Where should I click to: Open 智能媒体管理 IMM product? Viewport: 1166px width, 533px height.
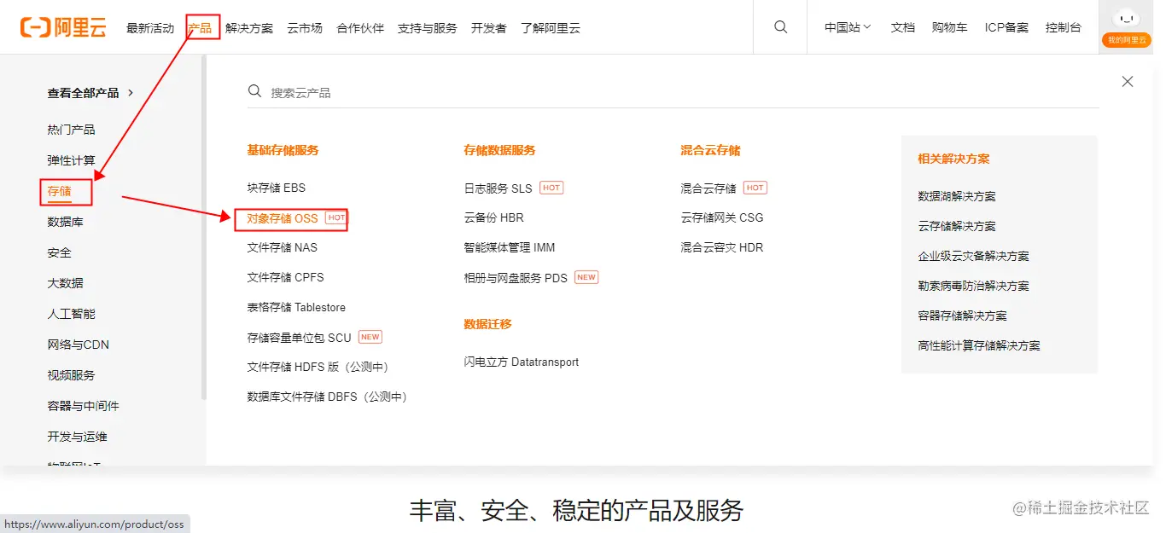(510, 247)
